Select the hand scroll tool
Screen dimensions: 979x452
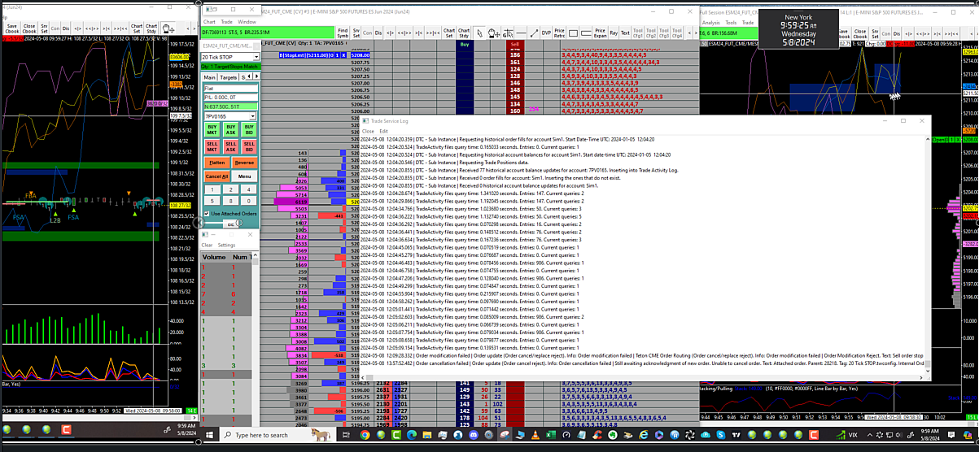493,33
